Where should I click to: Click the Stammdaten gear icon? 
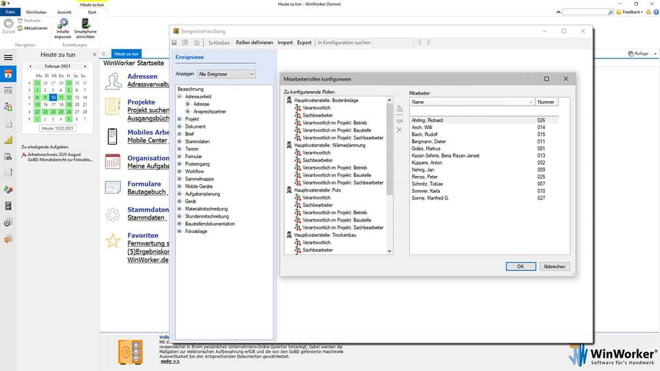(x=113, y=214)
